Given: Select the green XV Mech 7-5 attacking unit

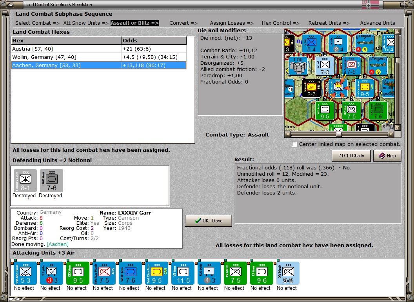Looking at the screenshot, I should click(236, 273).
